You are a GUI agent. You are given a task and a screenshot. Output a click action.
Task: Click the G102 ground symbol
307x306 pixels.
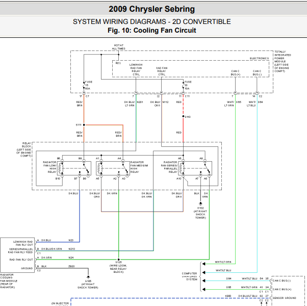pos(200,204)
